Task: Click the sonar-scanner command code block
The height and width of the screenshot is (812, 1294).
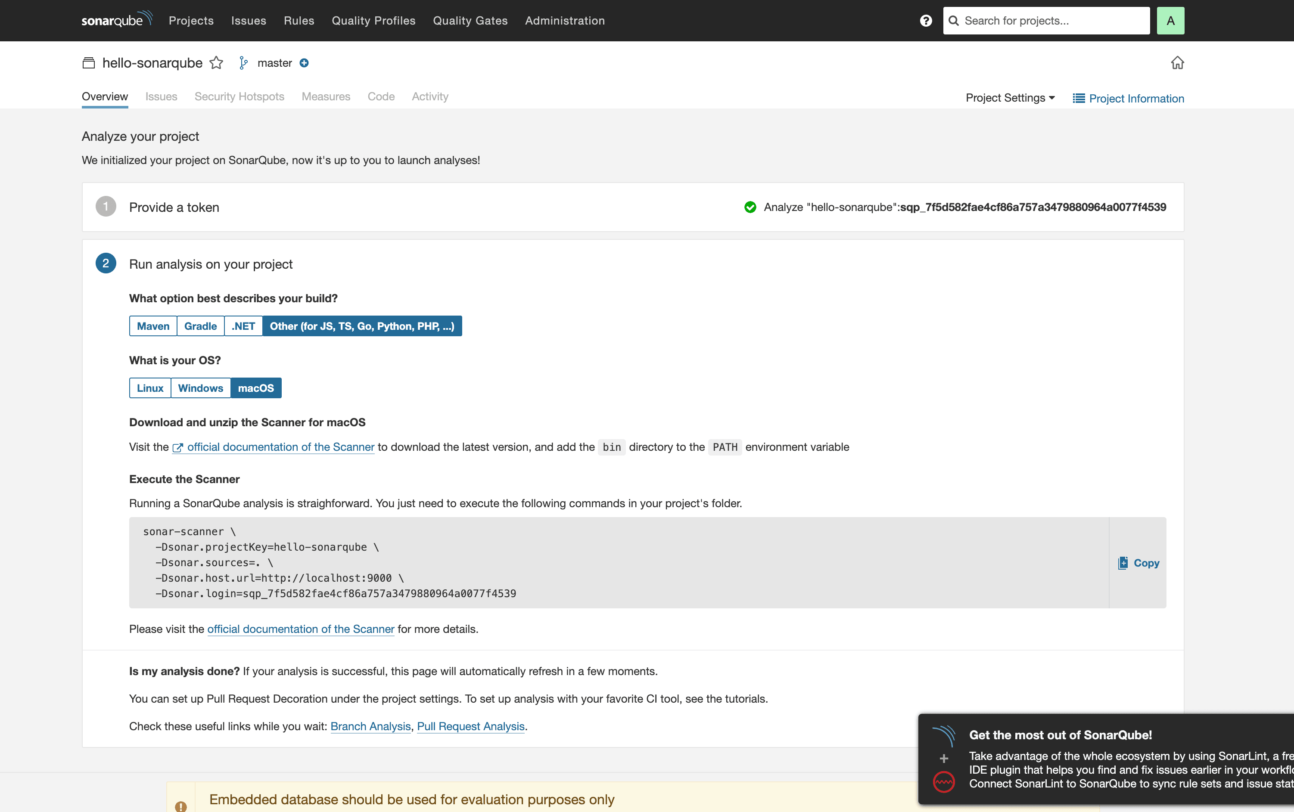Action: [x=619, y=563]
